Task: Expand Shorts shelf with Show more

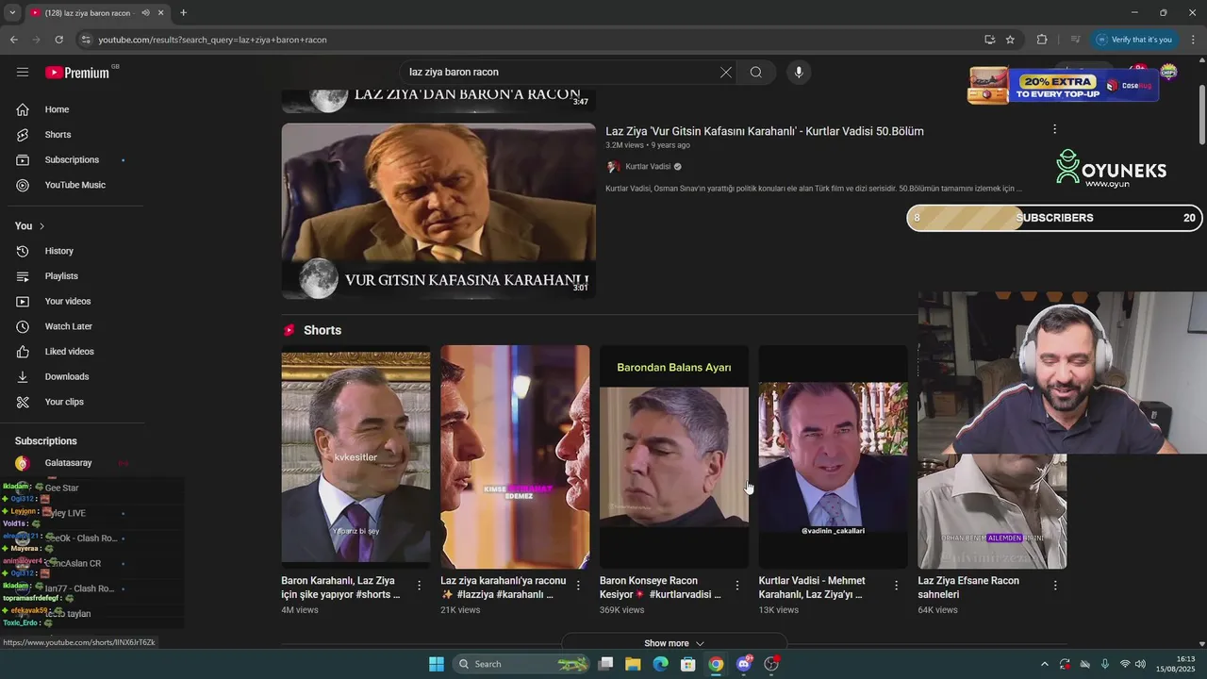Action: 674,643
